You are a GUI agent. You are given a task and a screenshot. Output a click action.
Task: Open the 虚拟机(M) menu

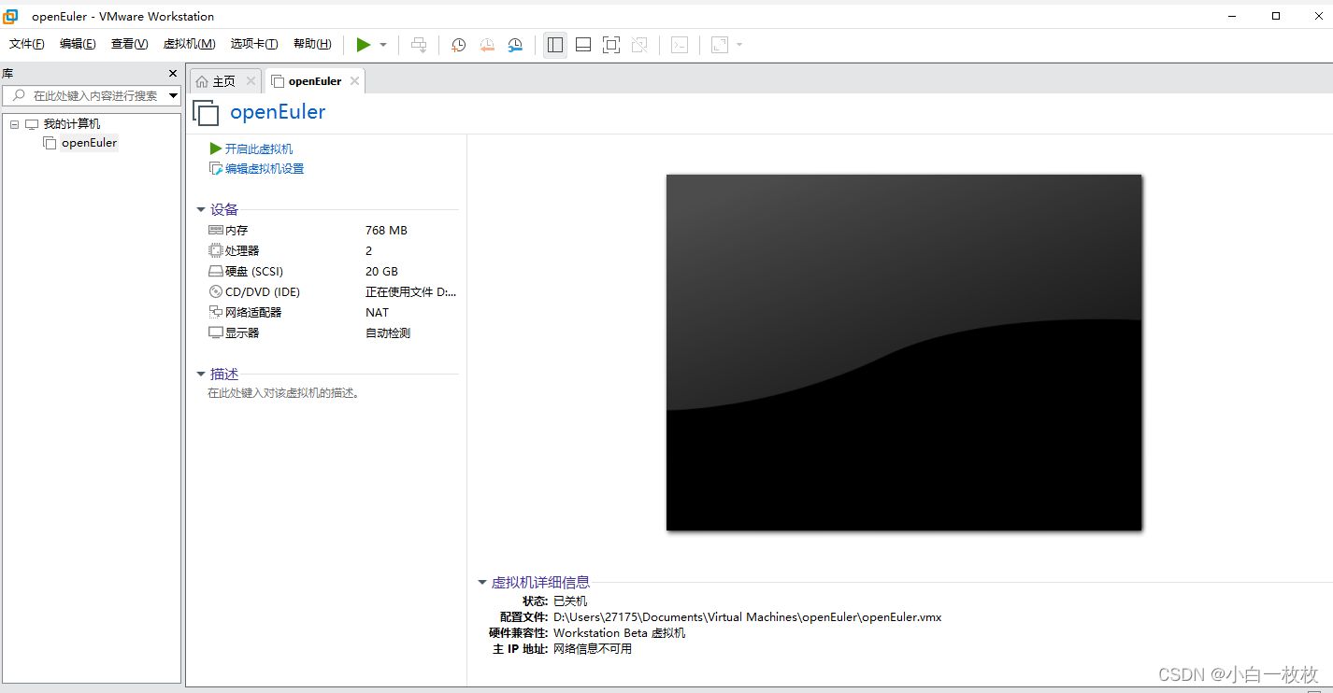click(190, 44)
